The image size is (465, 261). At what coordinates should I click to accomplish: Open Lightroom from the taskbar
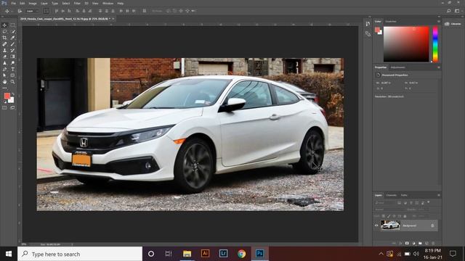[x=223, y=254]
